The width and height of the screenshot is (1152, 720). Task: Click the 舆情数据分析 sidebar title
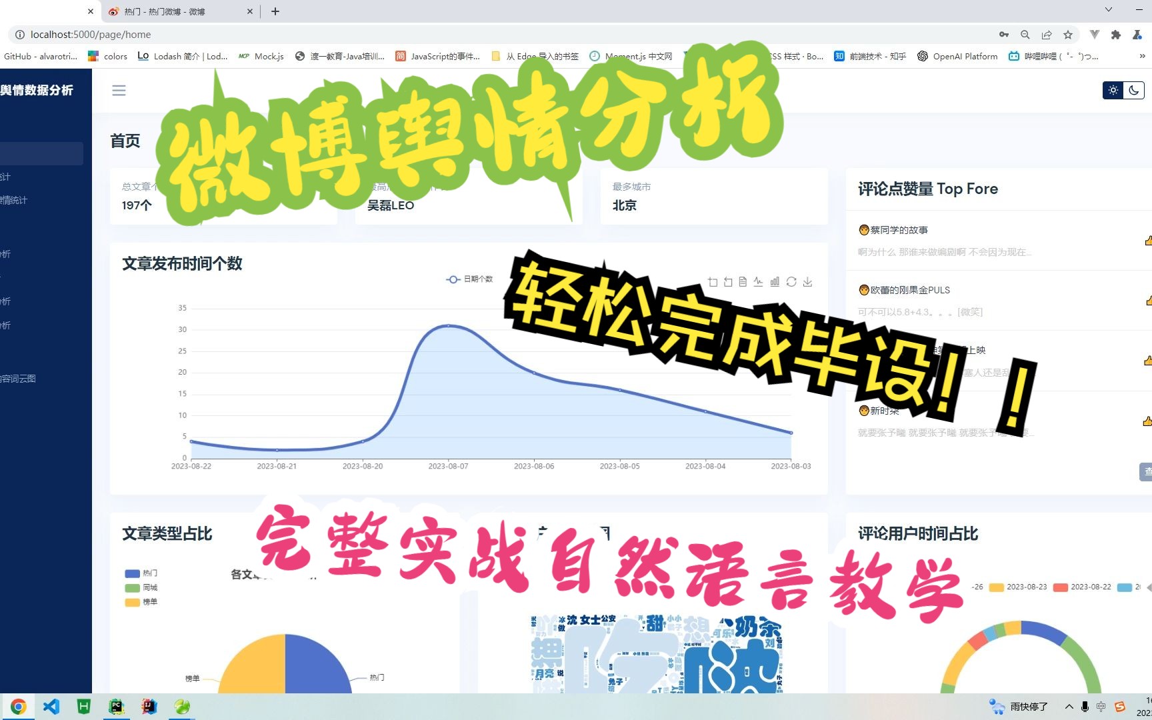coord(37,91)
